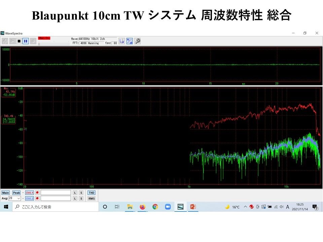Click the battery tray icon
The height and width of the screenshot is (242, 323).
click(x=270, y=207)
